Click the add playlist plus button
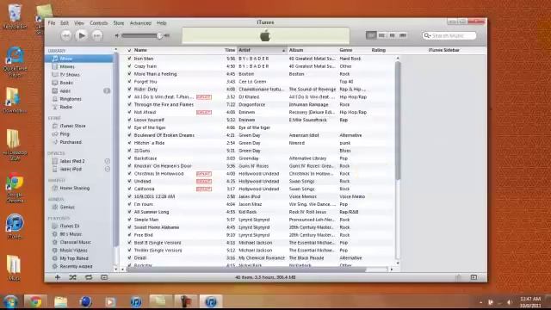 [58, 277]
